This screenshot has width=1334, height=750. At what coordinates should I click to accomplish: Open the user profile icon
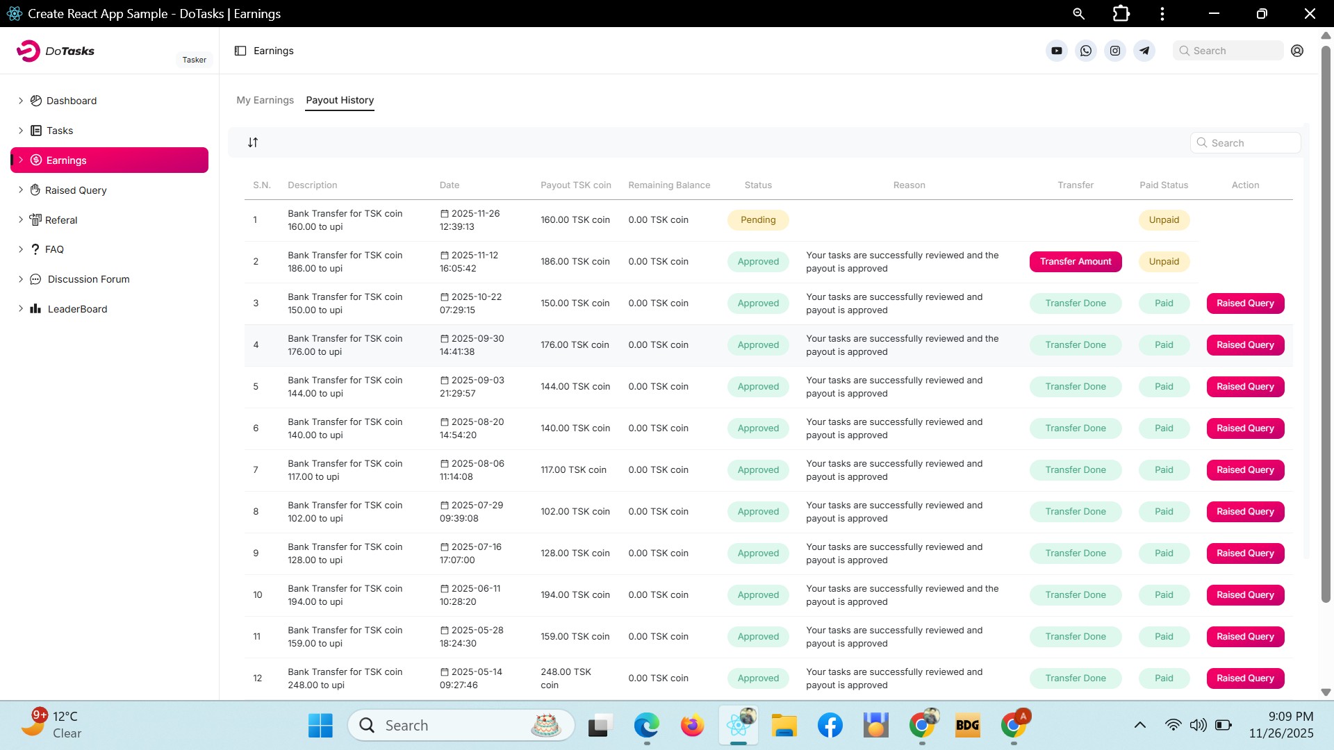1297,51
